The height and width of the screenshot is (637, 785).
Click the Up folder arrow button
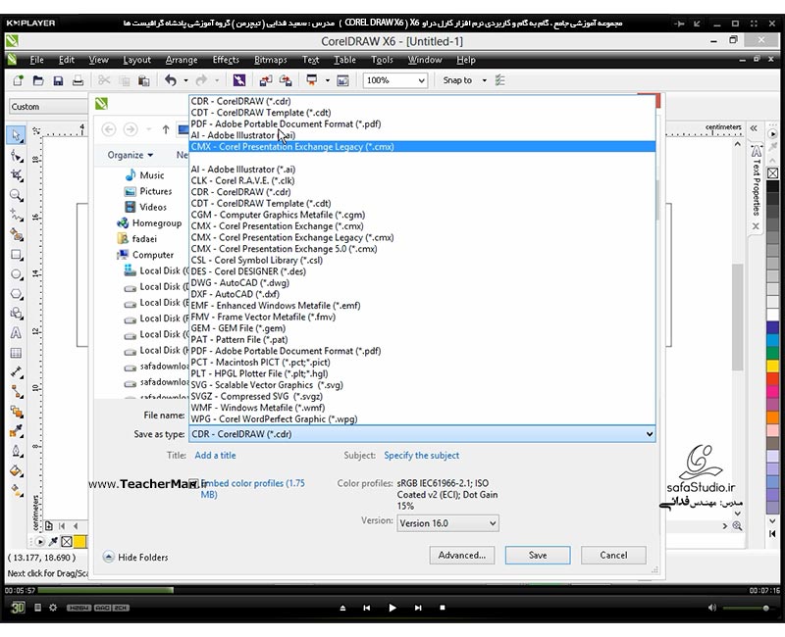166,130
